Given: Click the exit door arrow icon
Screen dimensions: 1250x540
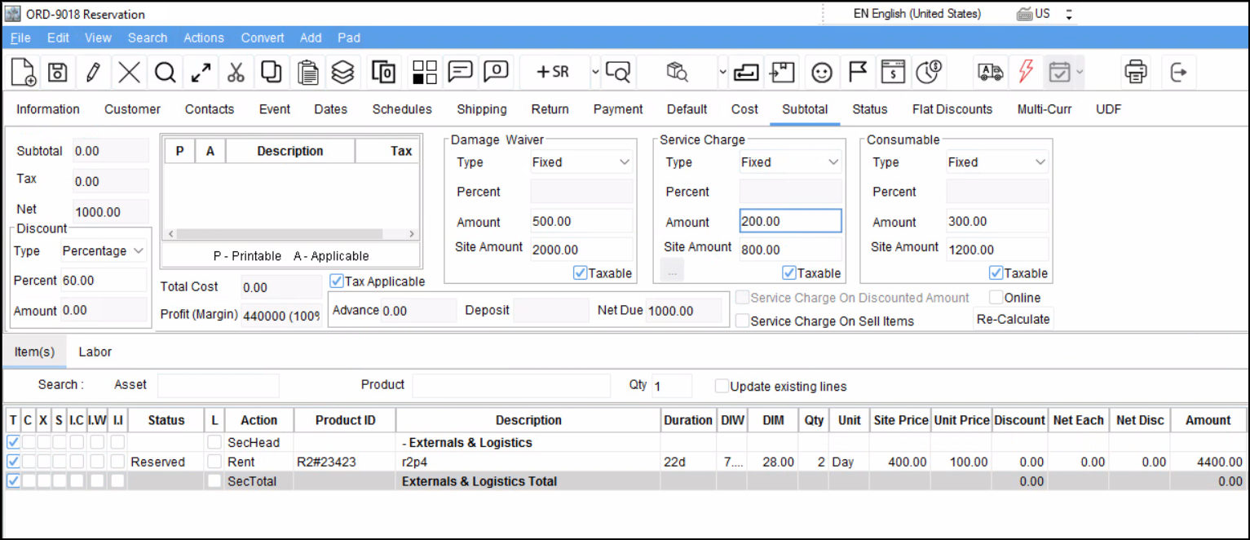Looking at the screenshot, I should pos(1178,72).
